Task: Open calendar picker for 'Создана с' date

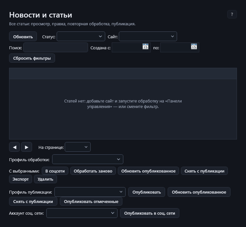Action: (x=145, y=46)
